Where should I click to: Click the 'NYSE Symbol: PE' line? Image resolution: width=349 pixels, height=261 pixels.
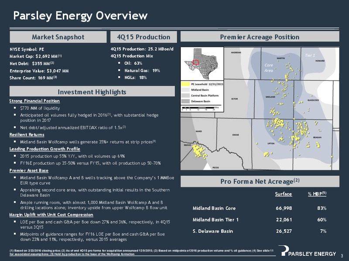(27, 49)
